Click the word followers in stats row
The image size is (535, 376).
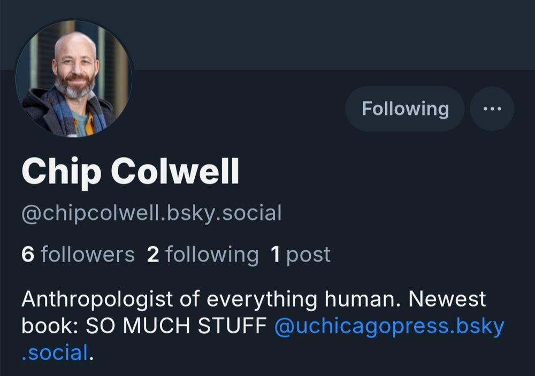[88, 255]
